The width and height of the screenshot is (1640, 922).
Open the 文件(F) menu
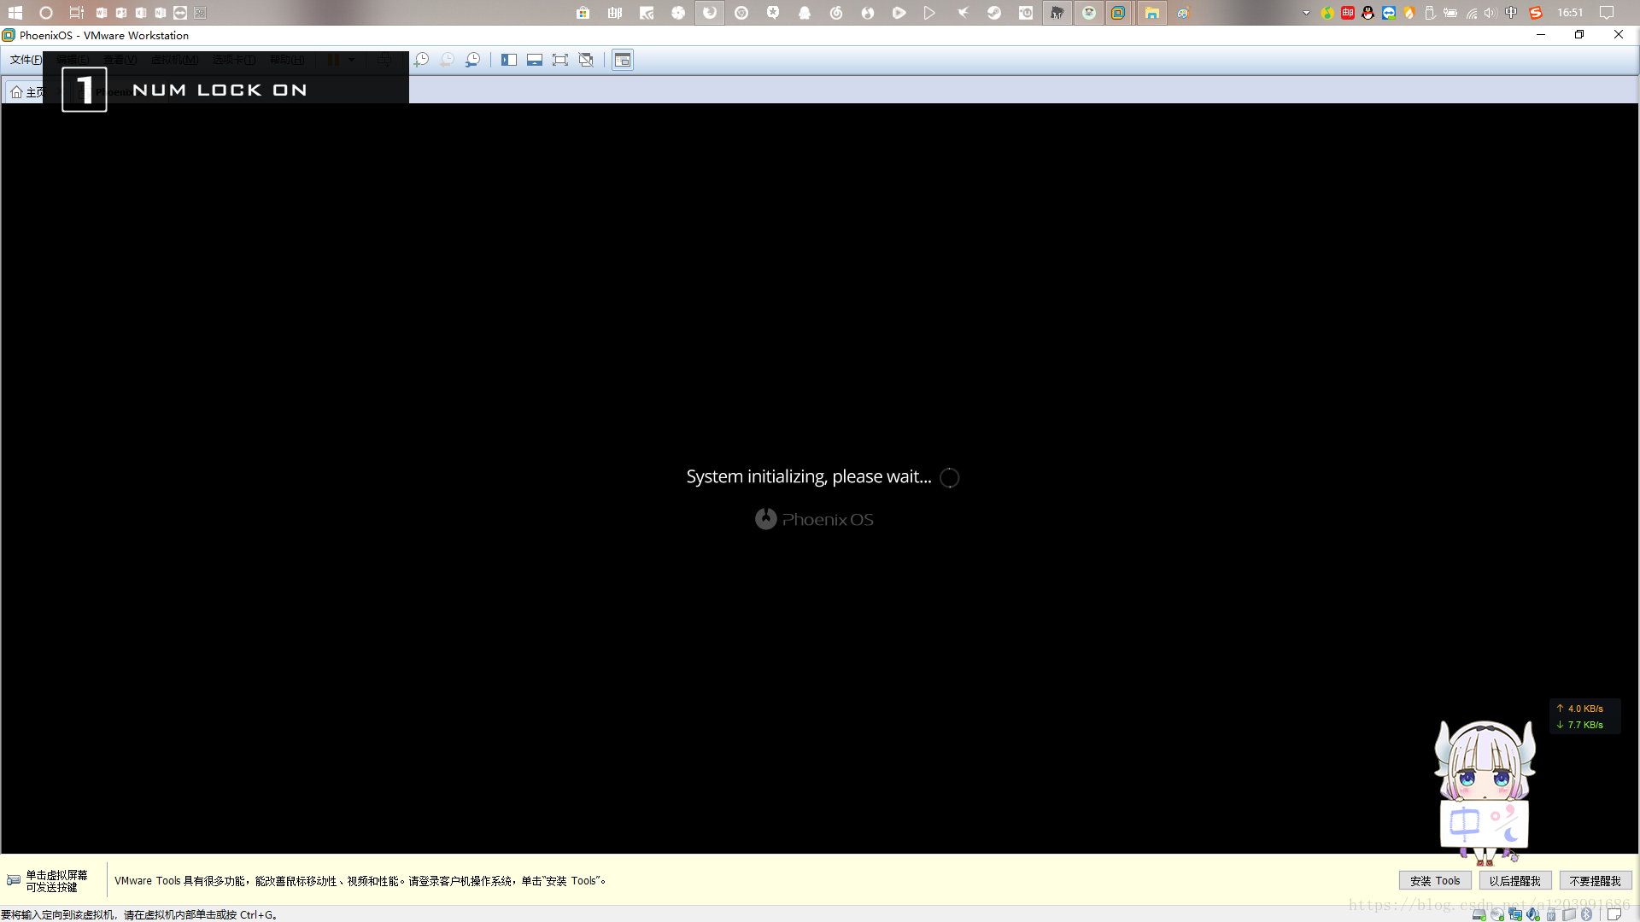pos(25,60)
